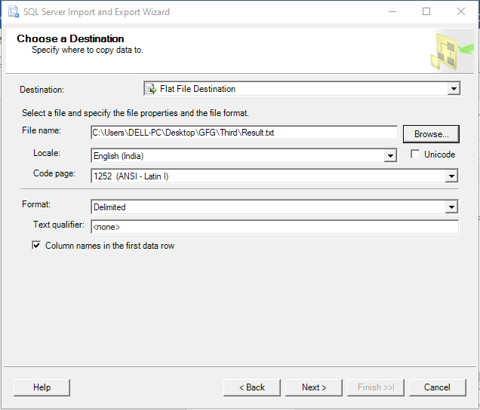Screen dimensions: 480x410
Task: Proceed with the Next > button
Action: point(314,387)
